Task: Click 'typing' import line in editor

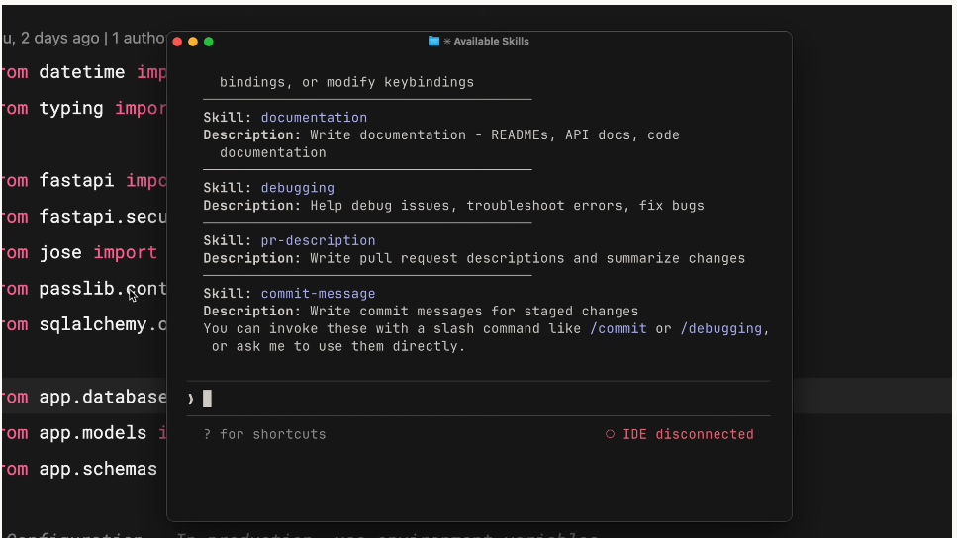Action: coord(83,109)
